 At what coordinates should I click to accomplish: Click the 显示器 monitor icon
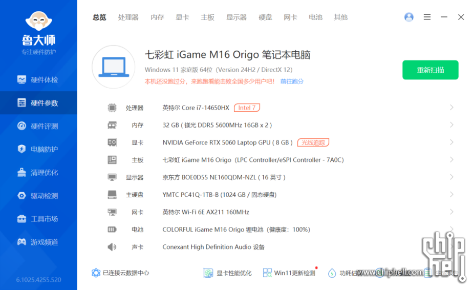[112, 177]
